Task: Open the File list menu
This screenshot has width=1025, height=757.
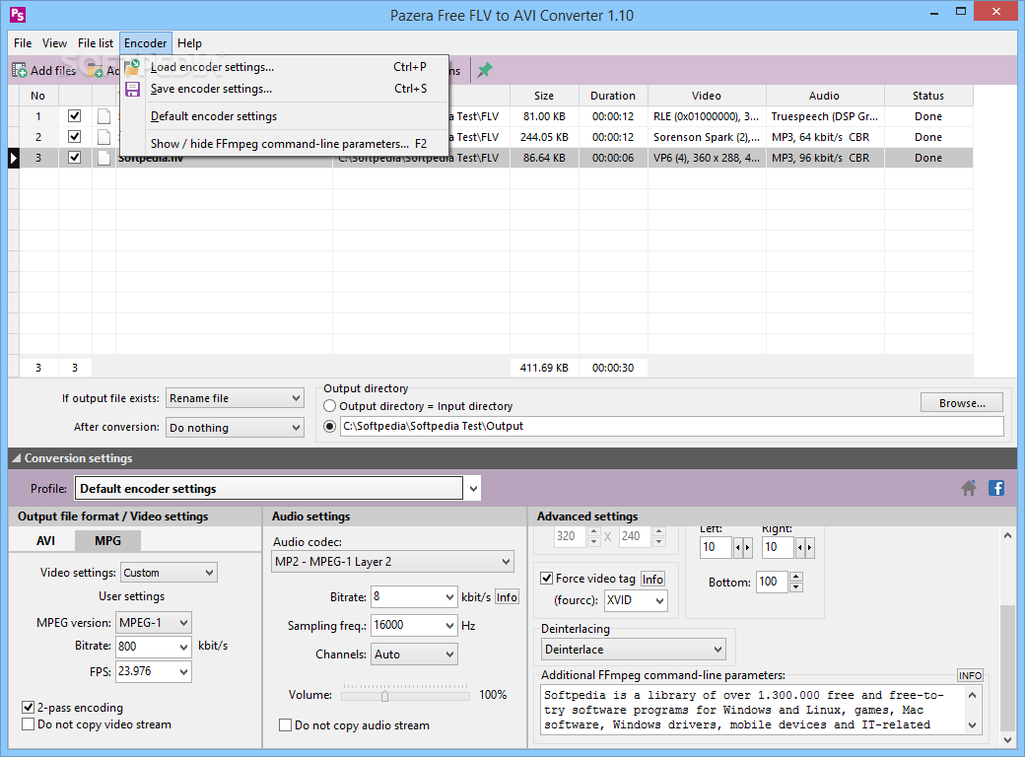Action: (96, 43)
